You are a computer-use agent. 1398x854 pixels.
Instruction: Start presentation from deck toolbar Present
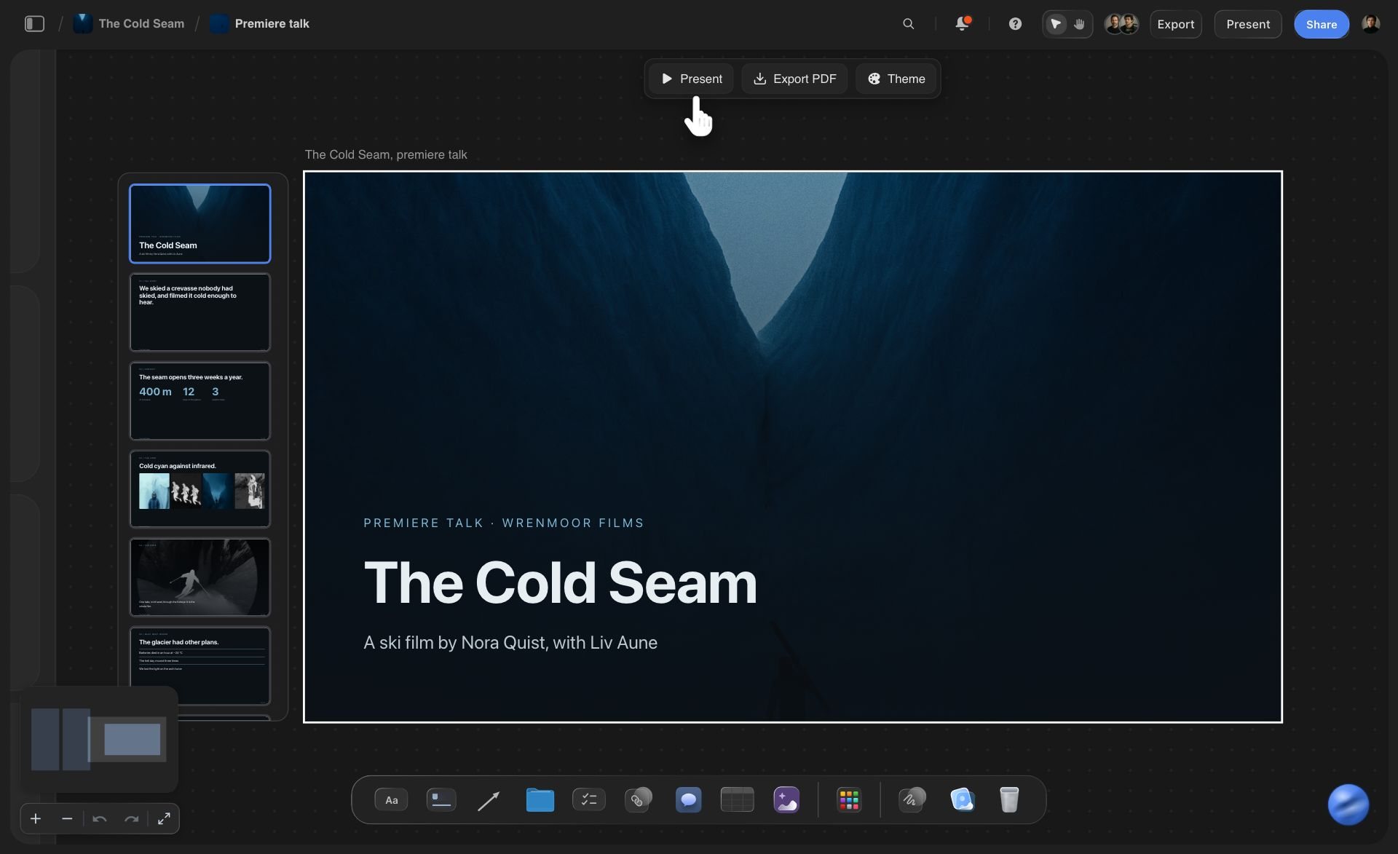[691, 79]
